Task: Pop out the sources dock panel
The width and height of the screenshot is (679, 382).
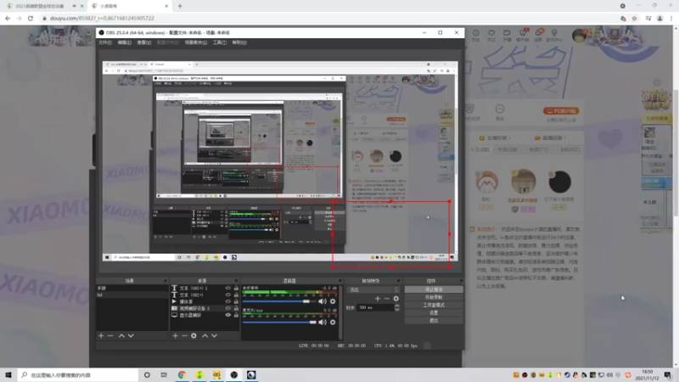Action: click(236, 281)
